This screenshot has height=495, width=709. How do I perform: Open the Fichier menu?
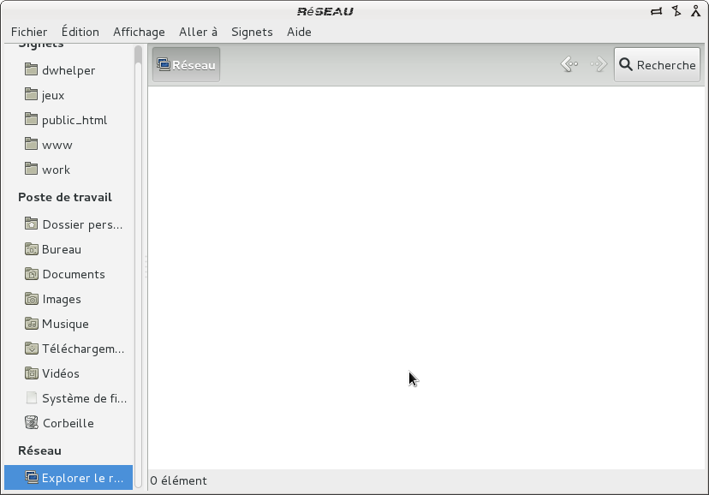coord(29,32)
